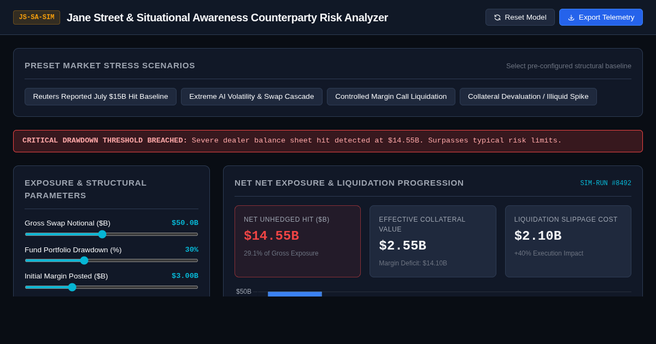Viewport: 656px width, 344px height.
Task: Click the Export Telemetry button label
Action: (x=606, y=17)
